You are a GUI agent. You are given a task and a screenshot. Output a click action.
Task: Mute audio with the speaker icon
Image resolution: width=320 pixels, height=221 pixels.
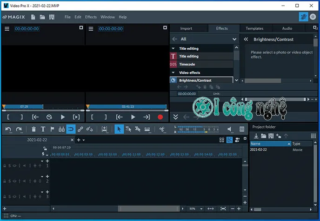point(230,129)
